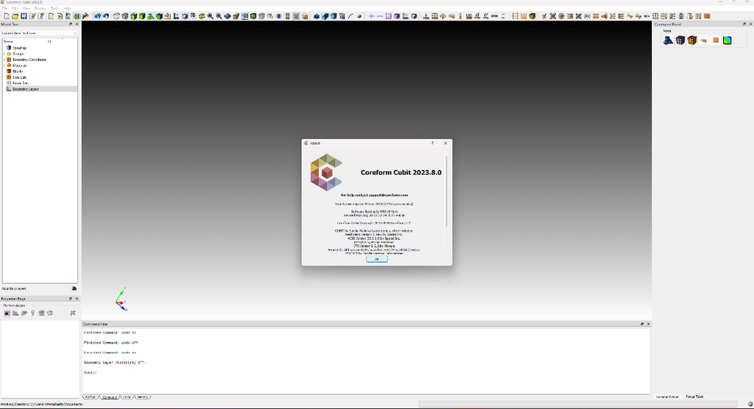Open the File menu
This screenshot has width=754, height=409.
[x=4, y=8]
